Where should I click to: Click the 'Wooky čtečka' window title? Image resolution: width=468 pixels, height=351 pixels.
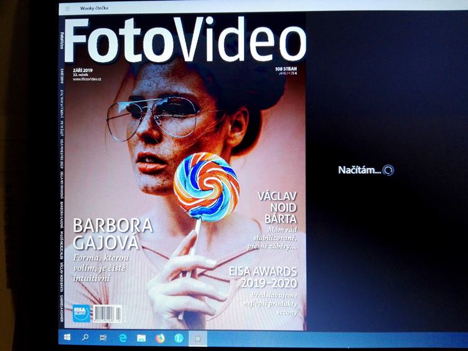click(x=94, y=8)
